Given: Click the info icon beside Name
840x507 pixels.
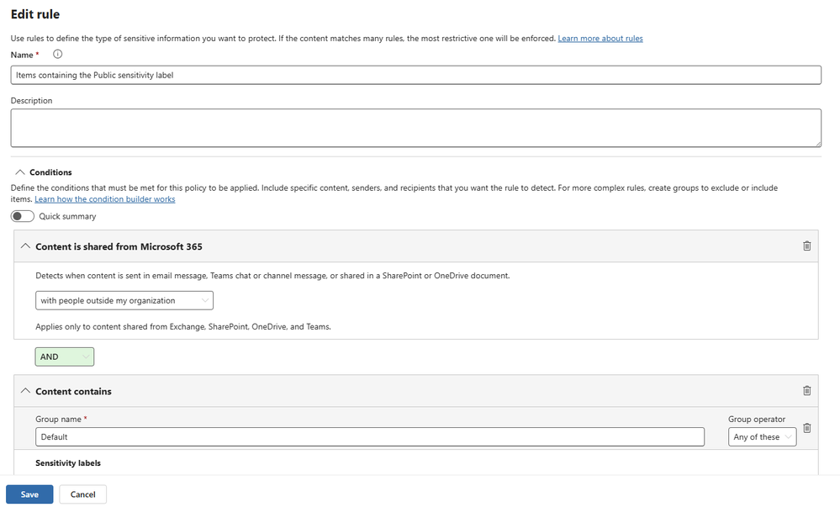Looking at the screenshot, I should click(58, 55).
